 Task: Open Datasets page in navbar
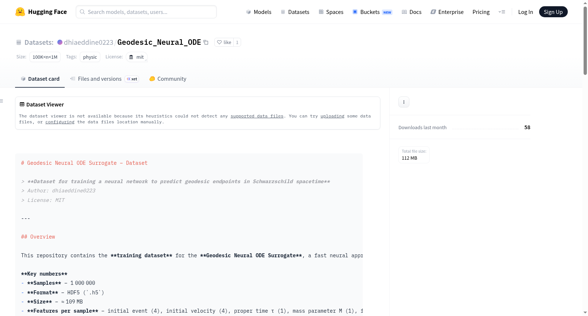[295, 12]
